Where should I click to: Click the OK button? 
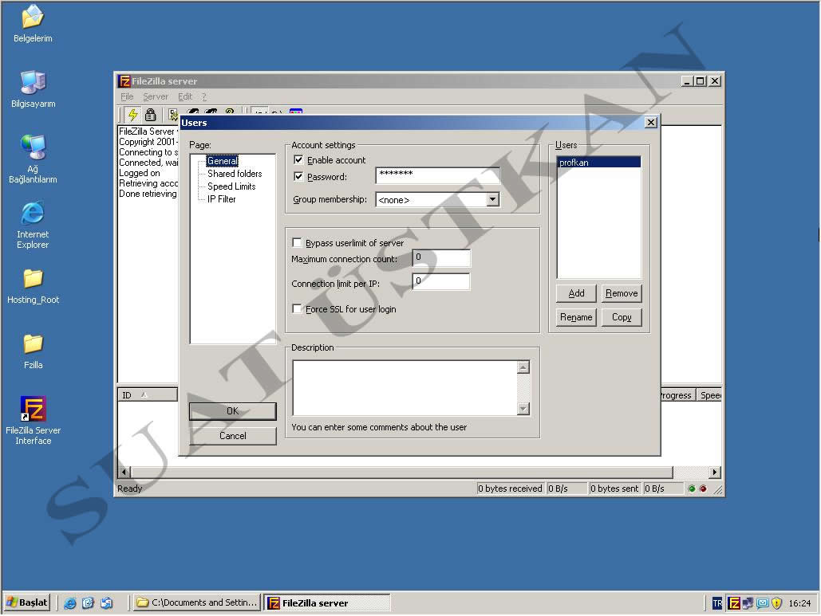[232, 411]
